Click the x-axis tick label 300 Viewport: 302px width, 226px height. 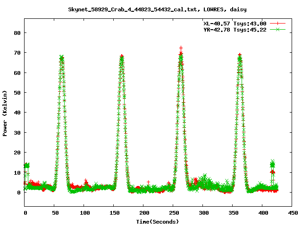pos(204,213)
